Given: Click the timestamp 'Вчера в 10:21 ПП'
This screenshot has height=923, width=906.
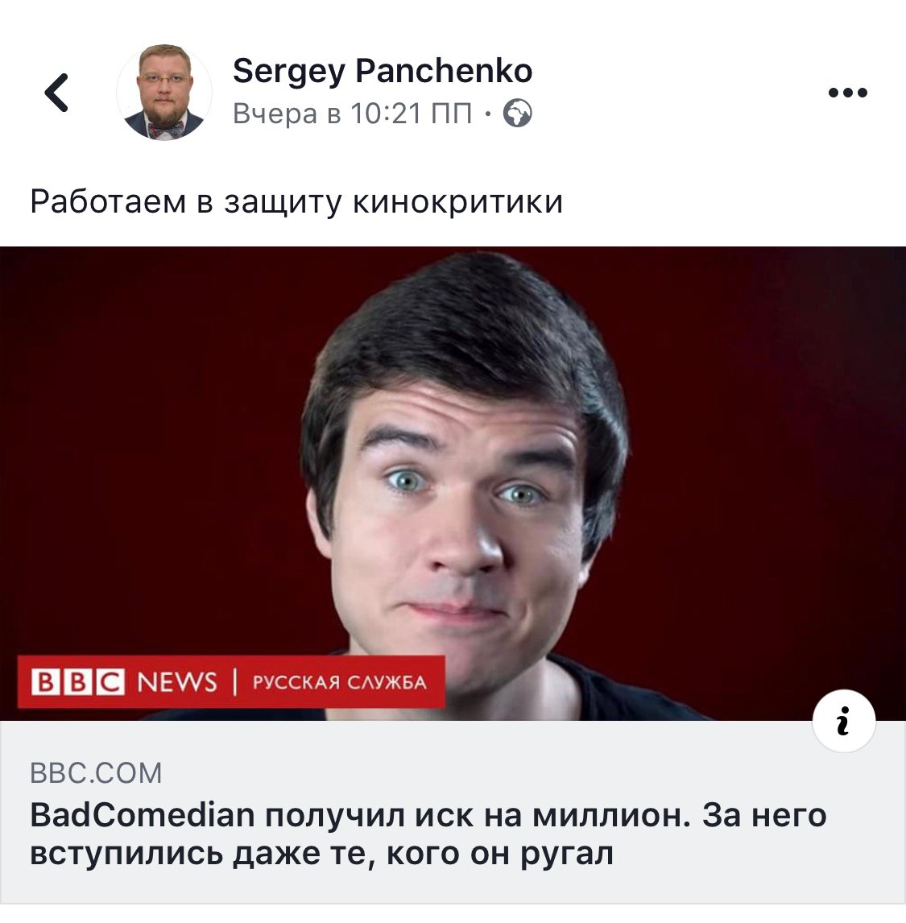Looking at the screenshot, I should pos(352,114).
